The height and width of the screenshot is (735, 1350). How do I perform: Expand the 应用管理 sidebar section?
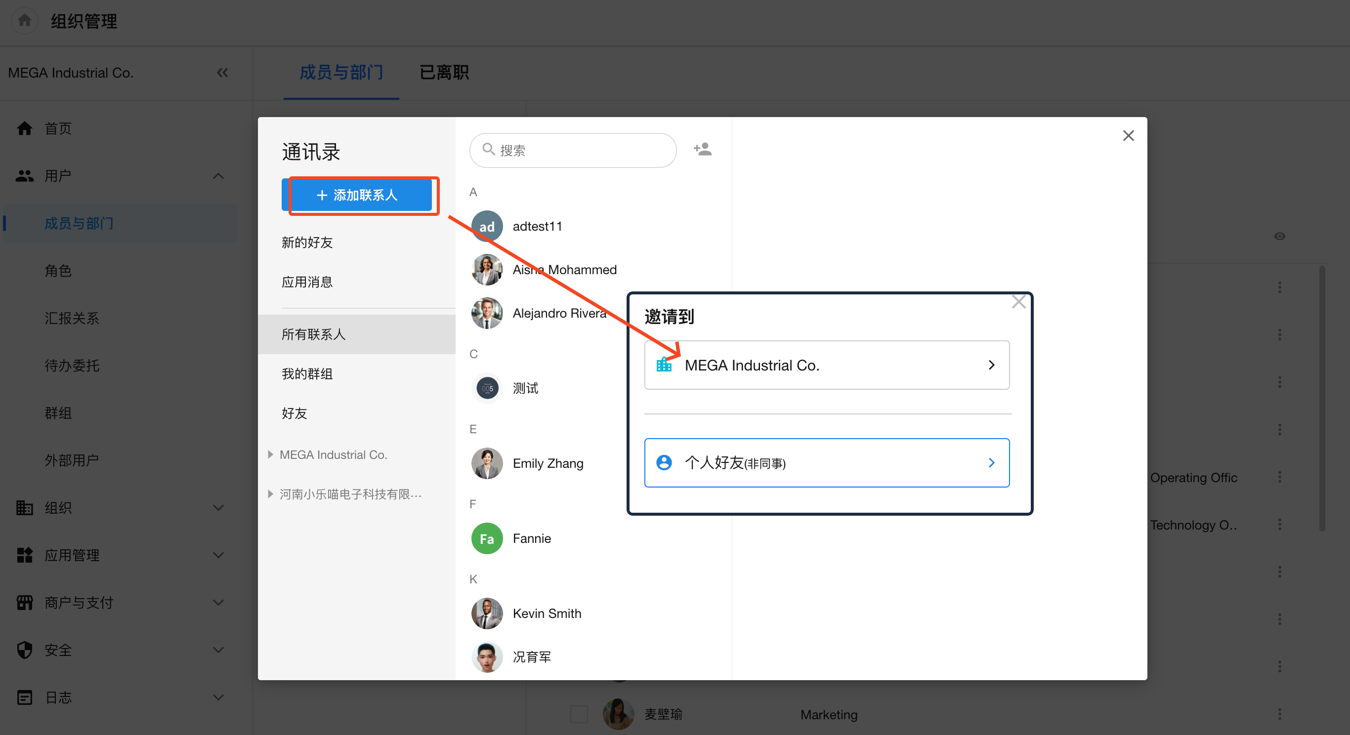tap(218, 555)
